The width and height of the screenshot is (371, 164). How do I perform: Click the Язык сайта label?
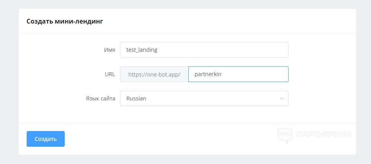pos(100,98)
